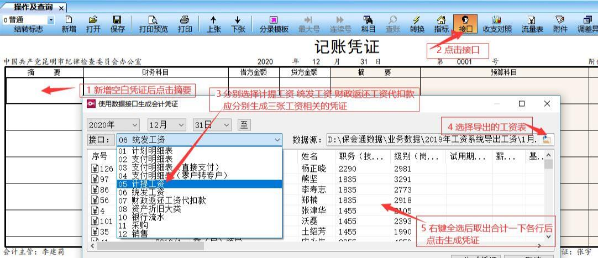Open the 科目 account tool
Viewport: 598px width, 258px height.
[368, 20]
